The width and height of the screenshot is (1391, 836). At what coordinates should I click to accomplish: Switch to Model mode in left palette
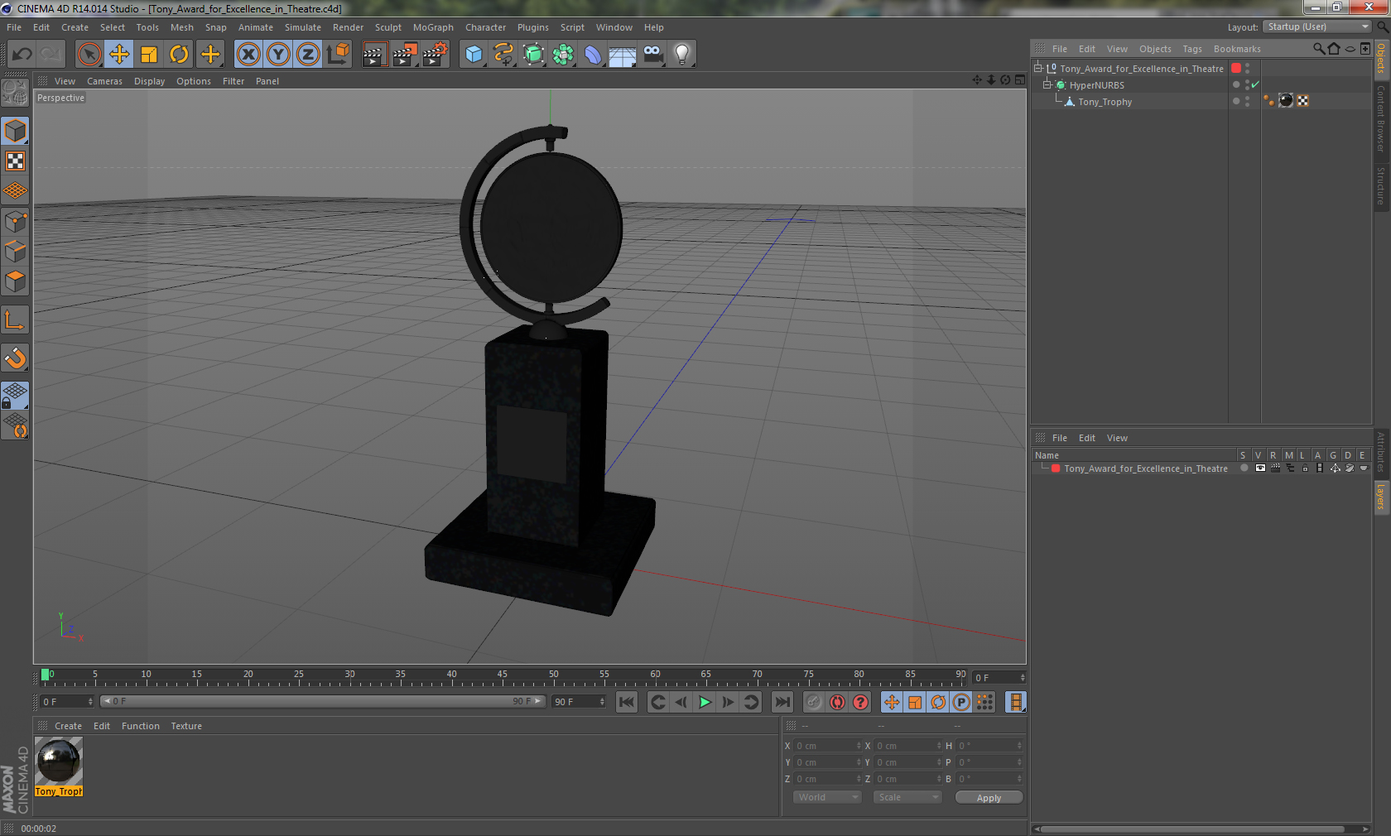click(16, 131)
